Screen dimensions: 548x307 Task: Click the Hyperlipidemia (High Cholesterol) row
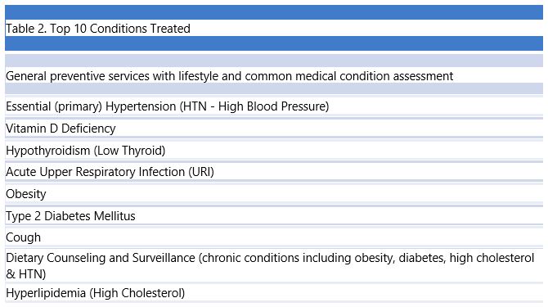tap(274, 293)
